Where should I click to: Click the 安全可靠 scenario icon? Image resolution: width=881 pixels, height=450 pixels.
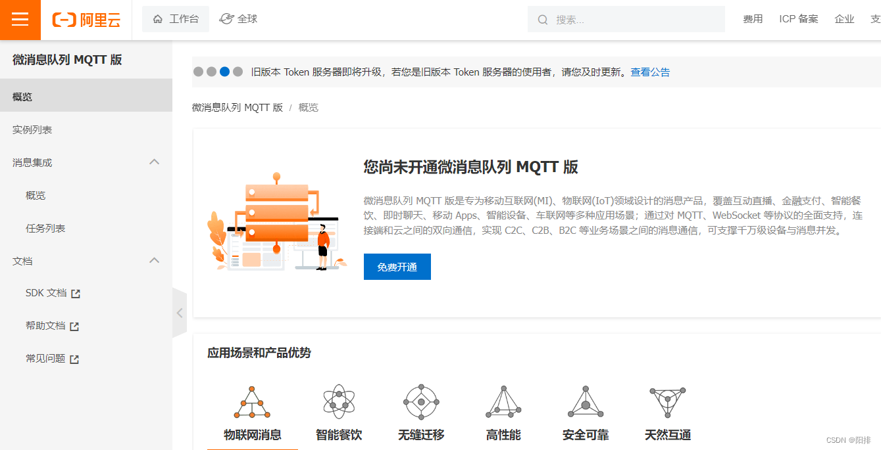coord(585,402)
